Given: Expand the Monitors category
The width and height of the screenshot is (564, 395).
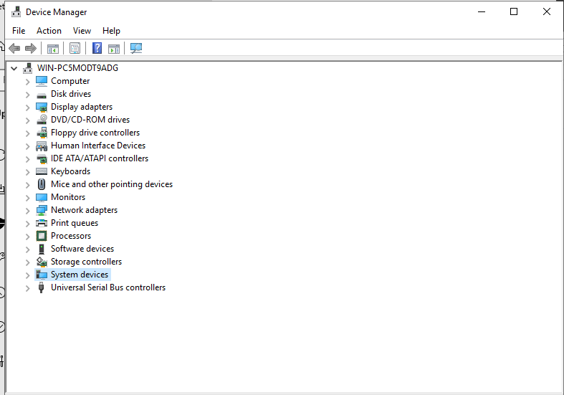Looking at the screenshot, I should click(27, 198).
